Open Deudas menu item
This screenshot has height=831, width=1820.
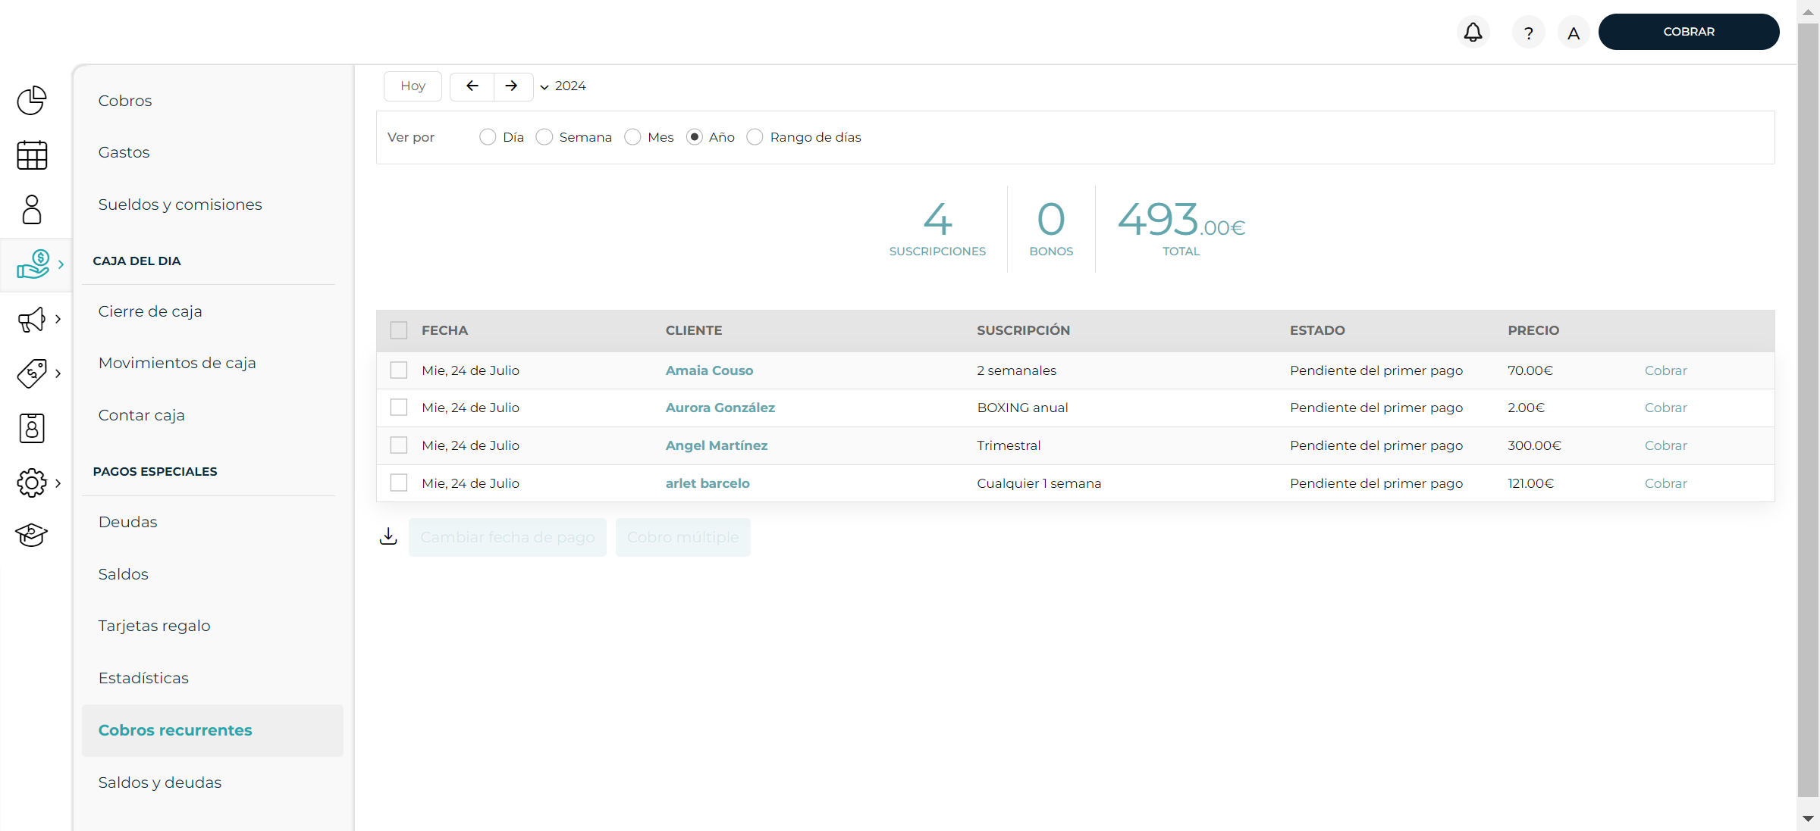pyautogui.click(x=128, y=522)
